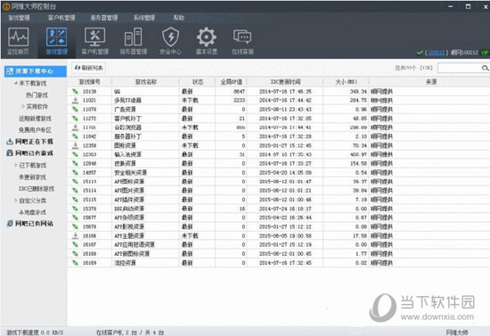
Task: Click green status icon for row 14857
Action: (x=76, y=173)
